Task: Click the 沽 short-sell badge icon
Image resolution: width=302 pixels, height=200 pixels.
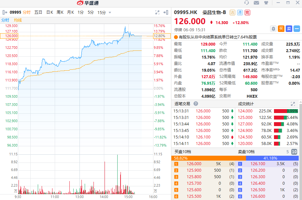Action: coord(232,13)
